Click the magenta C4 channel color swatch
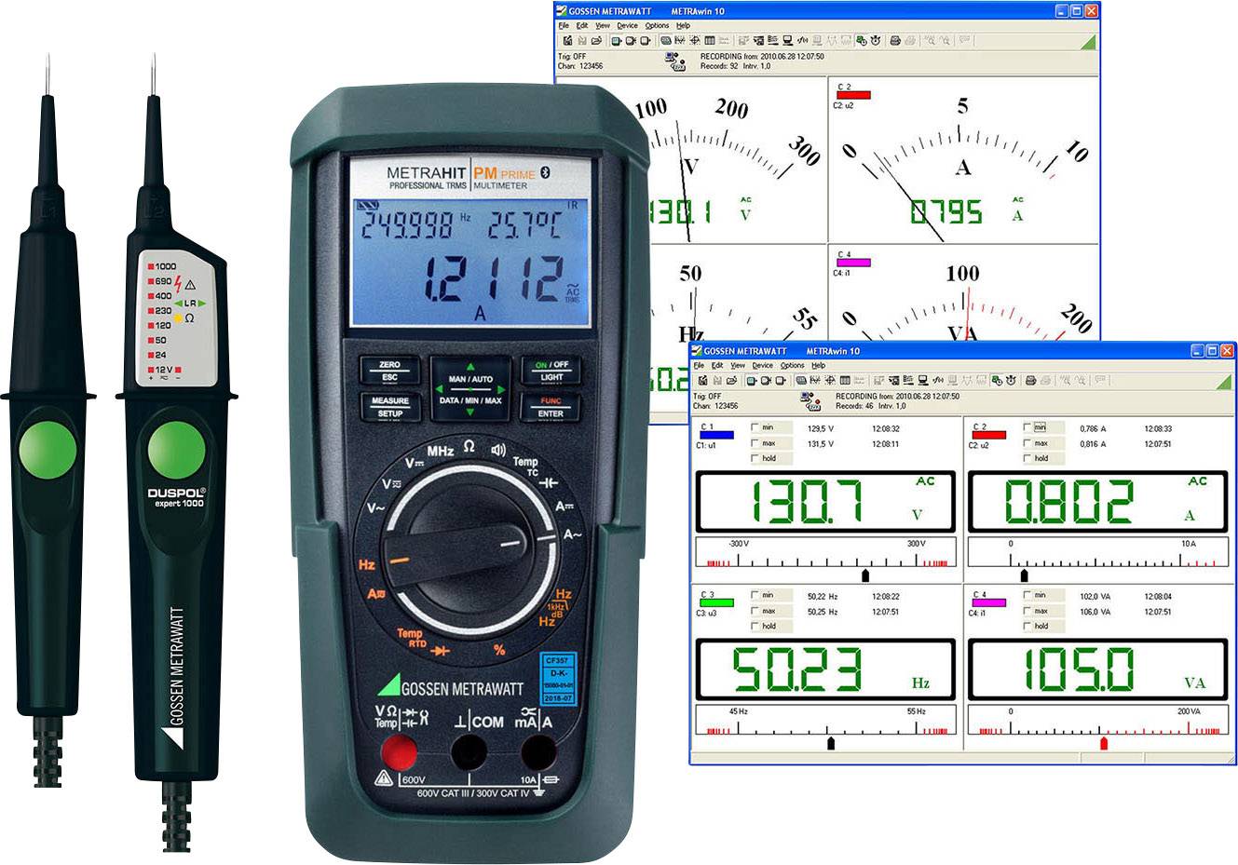This screenshot has width=1238, height=865. [x=988, y=602]
